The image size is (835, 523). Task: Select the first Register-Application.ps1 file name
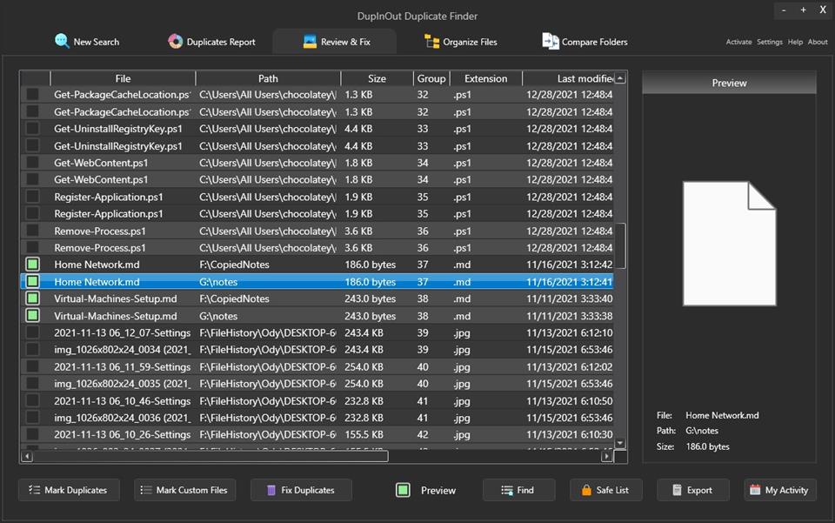click(x=108, y=197)
